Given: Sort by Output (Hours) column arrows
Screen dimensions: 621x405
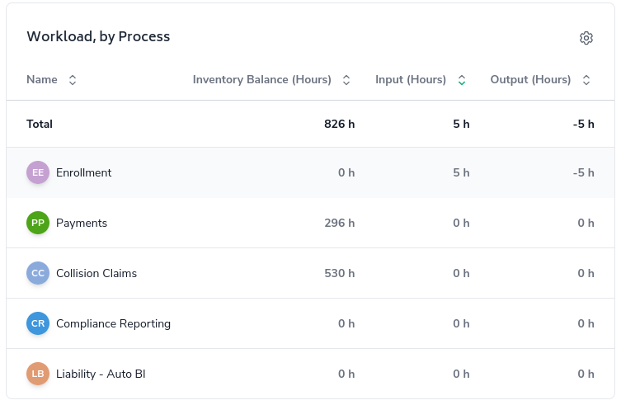Looking at the screenshot, I should 586,80.
